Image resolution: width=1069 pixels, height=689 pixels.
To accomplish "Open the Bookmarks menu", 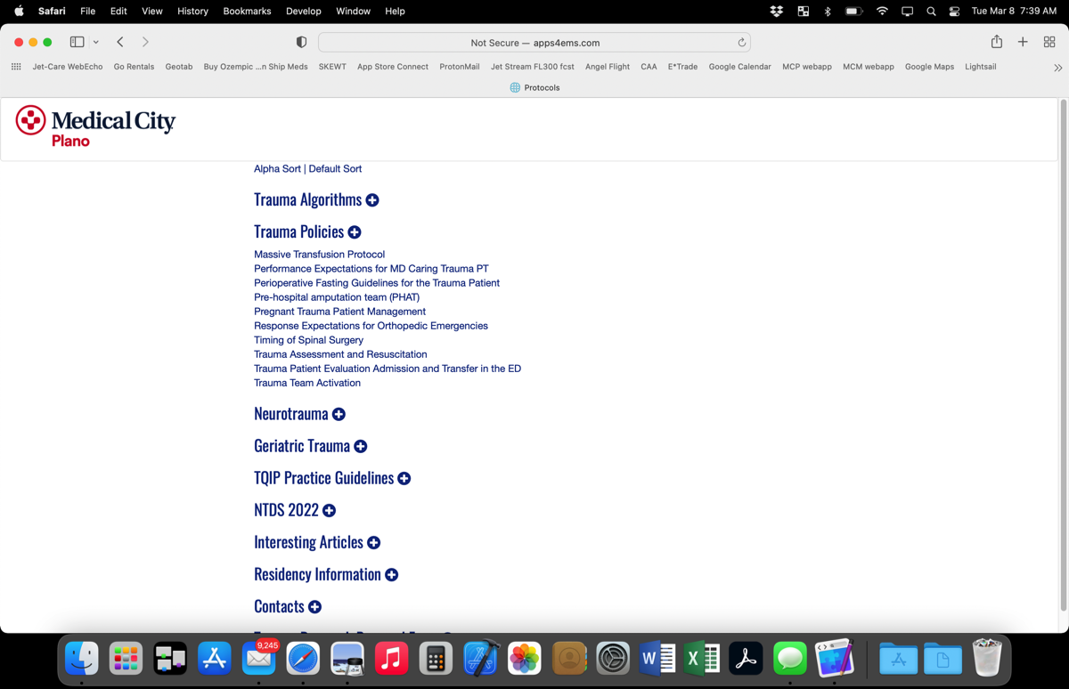I will (247, 12).
